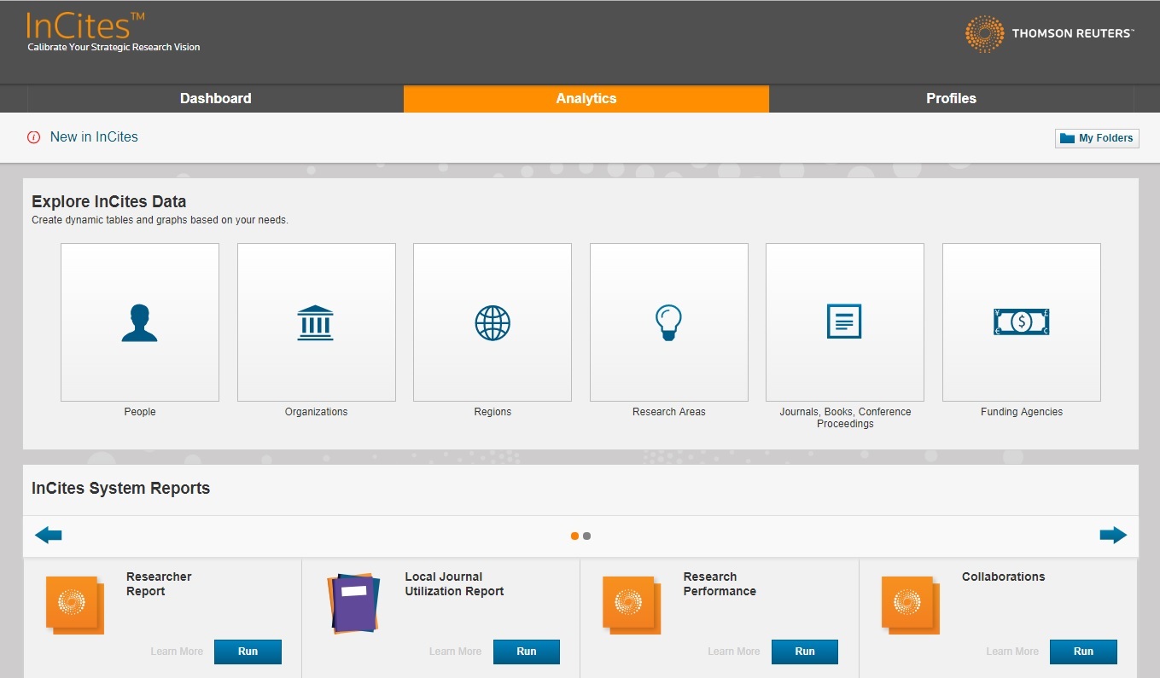
Task: Go to previous system reports with left arrow
Action: [49, 536]
